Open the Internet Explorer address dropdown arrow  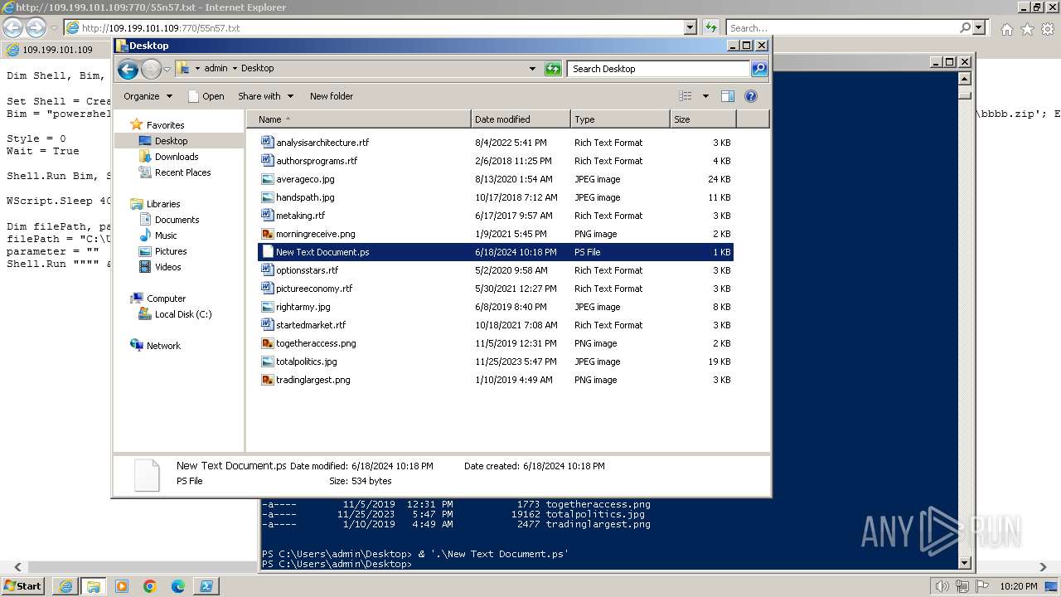(x=690, y=27)
